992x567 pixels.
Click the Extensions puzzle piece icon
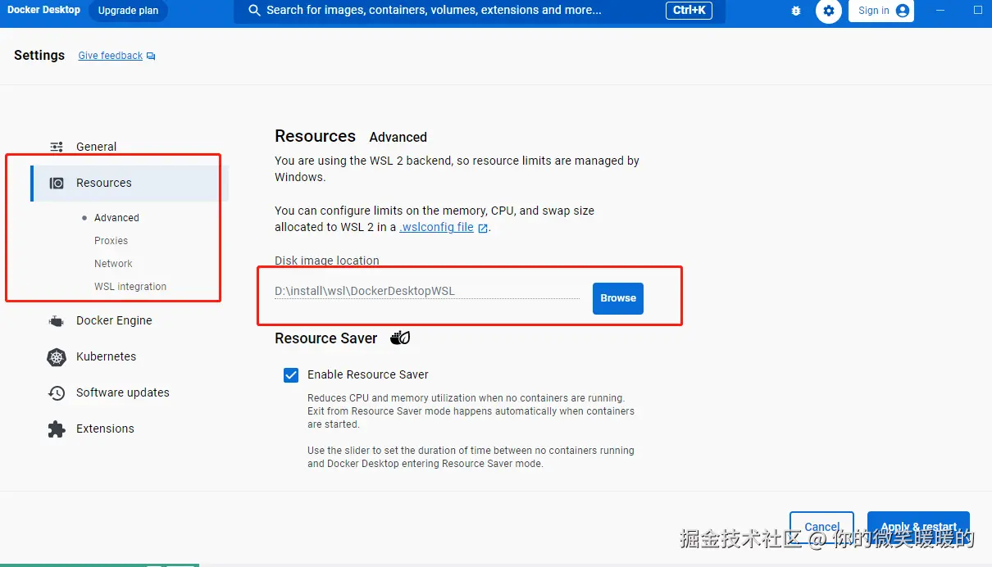[57, 429]
